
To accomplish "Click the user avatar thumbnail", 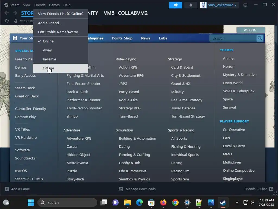I will point(203,5).
